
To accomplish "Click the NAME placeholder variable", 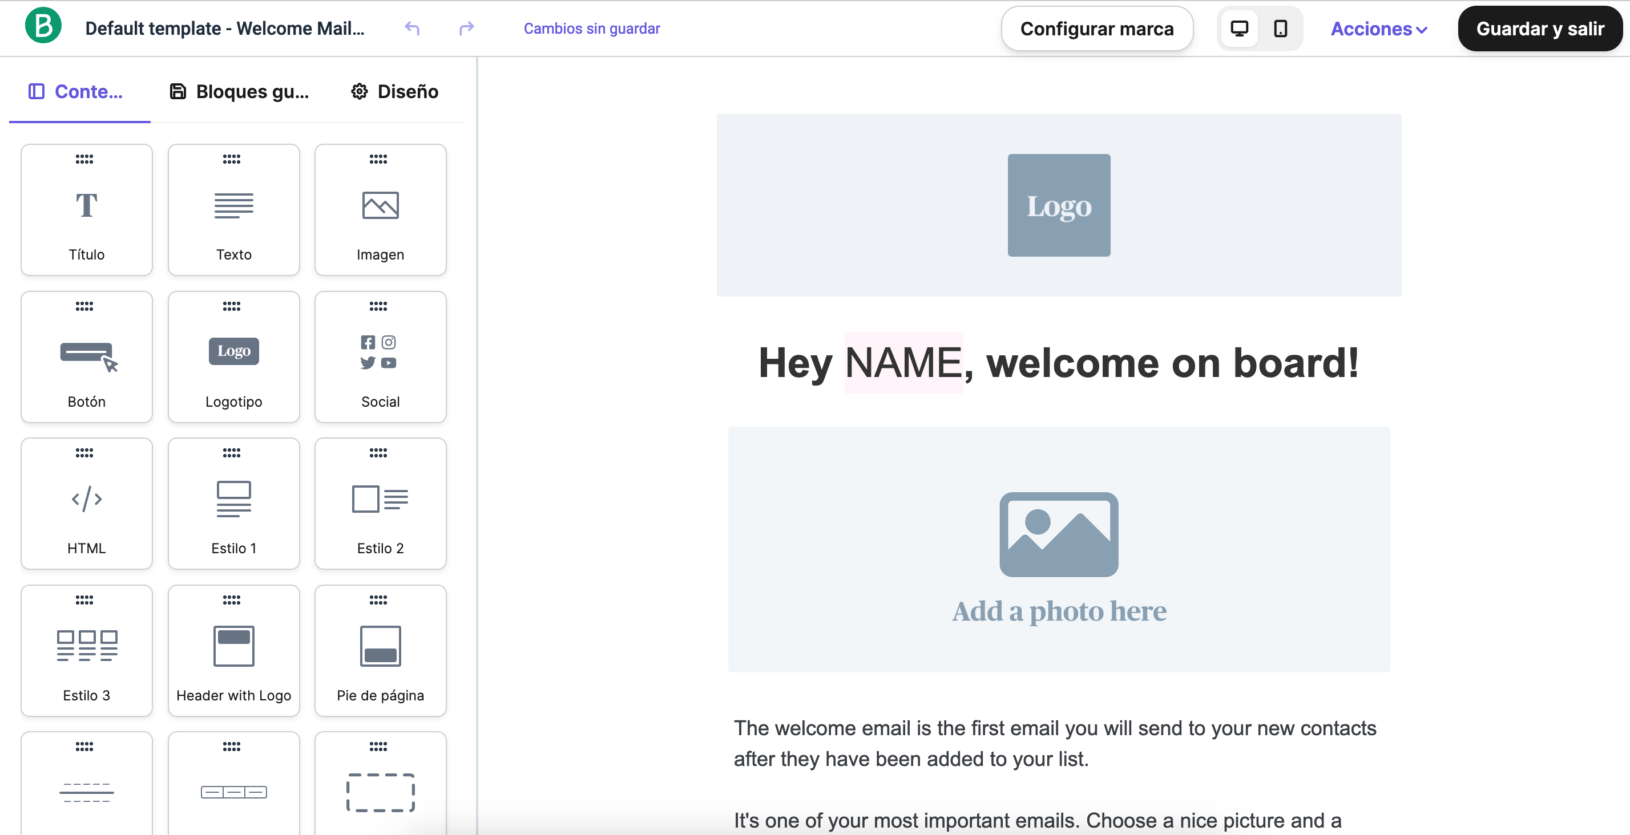I will tap(903, 363).
